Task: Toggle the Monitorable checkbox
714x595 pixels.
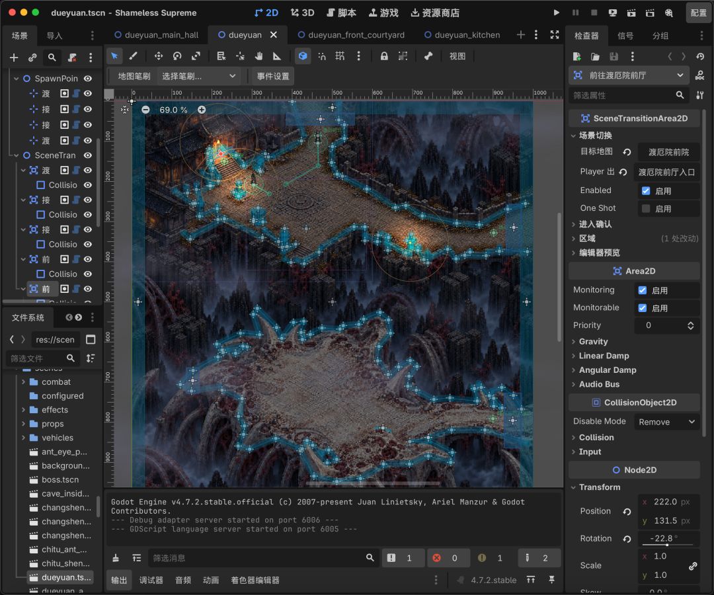Action: pos(642,307)
